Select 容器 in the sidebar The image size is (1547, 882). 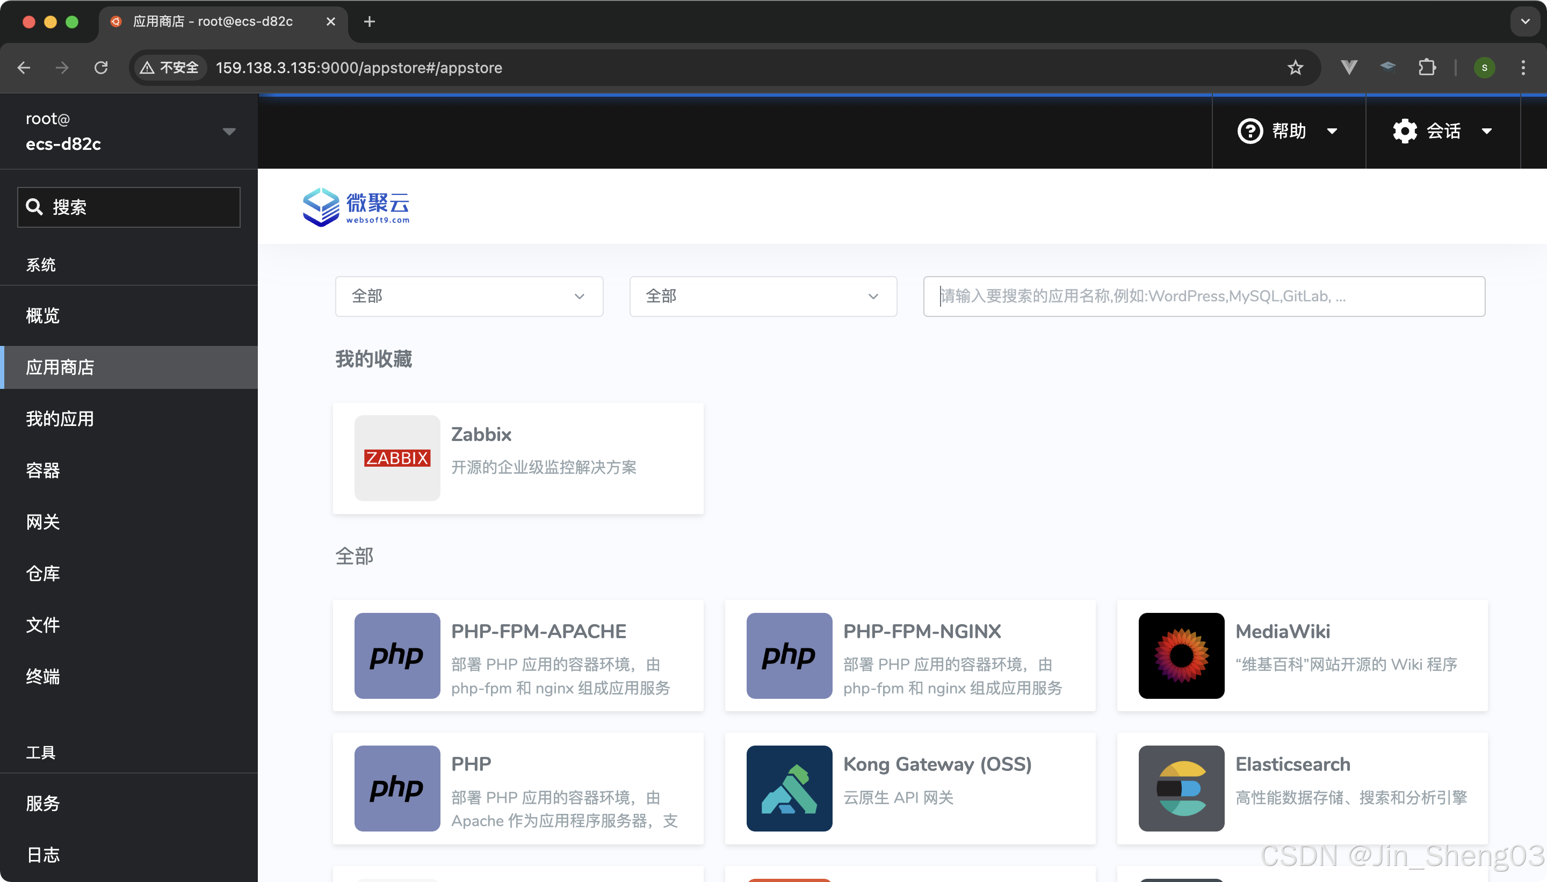[43, 470]
